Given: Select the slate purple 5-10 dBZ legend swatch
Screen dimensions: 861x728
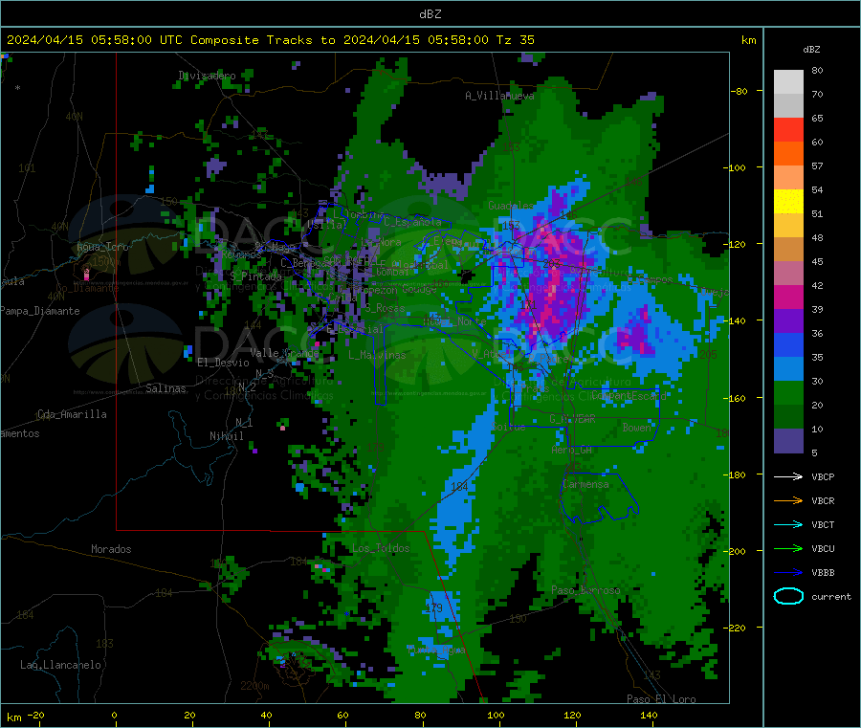Looking at the screenshot, I should (788, 441).
